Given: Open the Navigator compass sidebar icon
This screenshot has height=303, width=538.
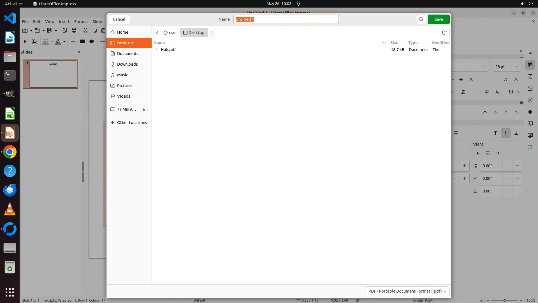Looking at the screenshot, I should 530,100.
